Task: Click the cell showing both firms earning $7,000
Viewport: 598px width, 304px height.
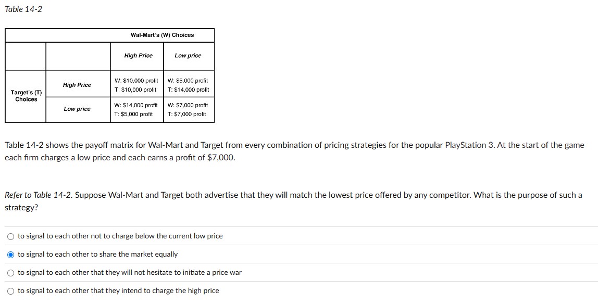Action: tap(188, 110)
